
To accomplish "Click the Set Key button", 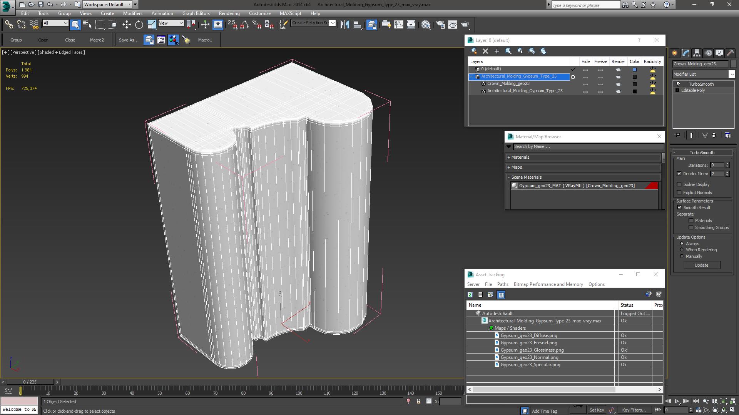I will click(597, 410).
